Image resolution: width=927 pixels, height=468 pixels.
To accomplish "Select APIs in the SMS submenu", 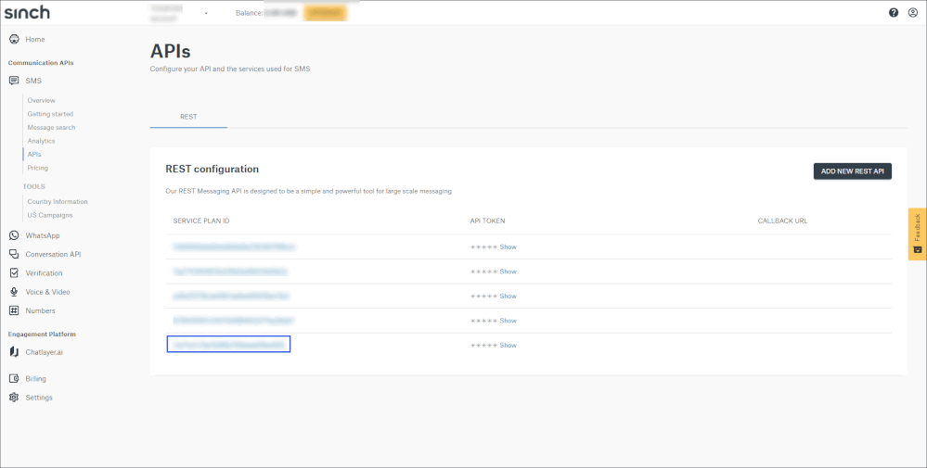I will (x=34, y=155).
